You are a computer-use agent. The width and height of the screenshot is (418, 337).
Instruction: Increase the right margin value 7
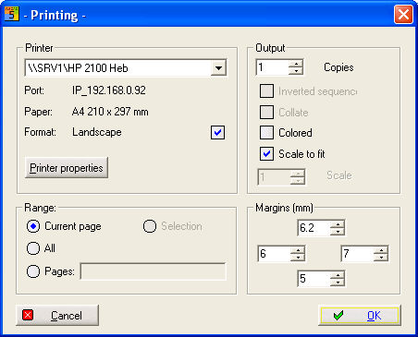coord(381,250)
